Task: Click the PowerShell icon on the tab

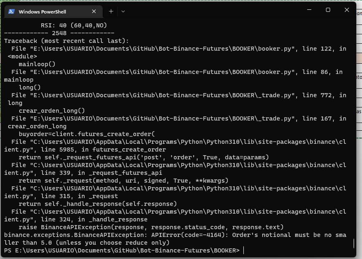Action: (11, 11)
